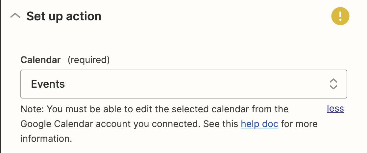This screenshot has width=367, height=153.
Task: Collapse the Set up action section
Action: click(x=15, y=16)
